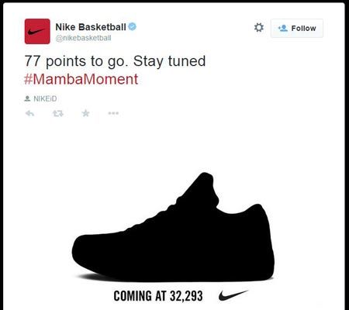349x310 pixels.
Task: Click the add-person icon inside Follow button
Action: click(x=283, y=28)
